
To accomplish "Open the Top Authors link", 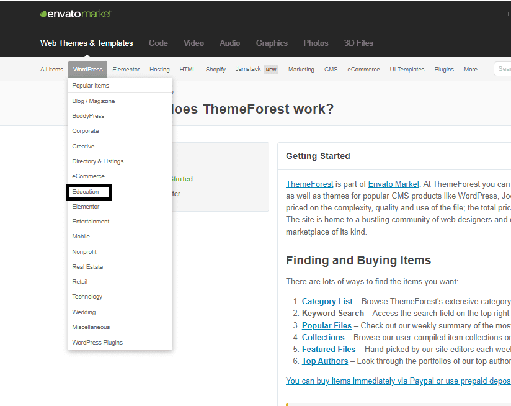I will 325,361.
